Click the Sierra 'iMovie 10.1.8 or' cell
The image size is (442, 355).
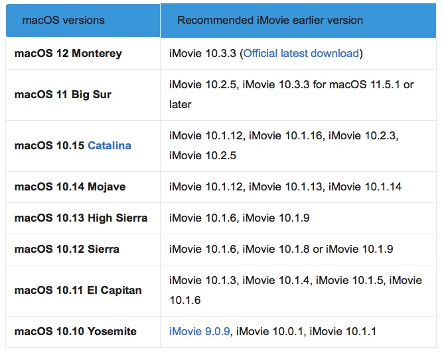298,249
